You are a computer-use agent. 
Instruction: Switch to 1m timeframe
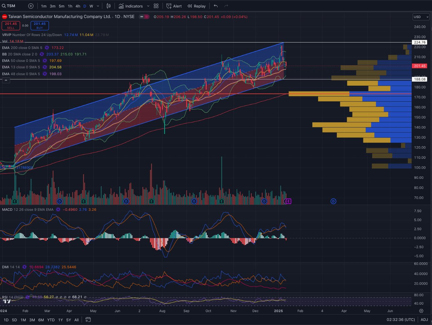tap(44, 6)
